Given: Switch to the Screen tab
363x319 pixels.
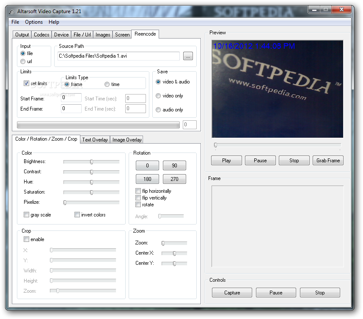Looking at the screenshot, I should [122, 35].
